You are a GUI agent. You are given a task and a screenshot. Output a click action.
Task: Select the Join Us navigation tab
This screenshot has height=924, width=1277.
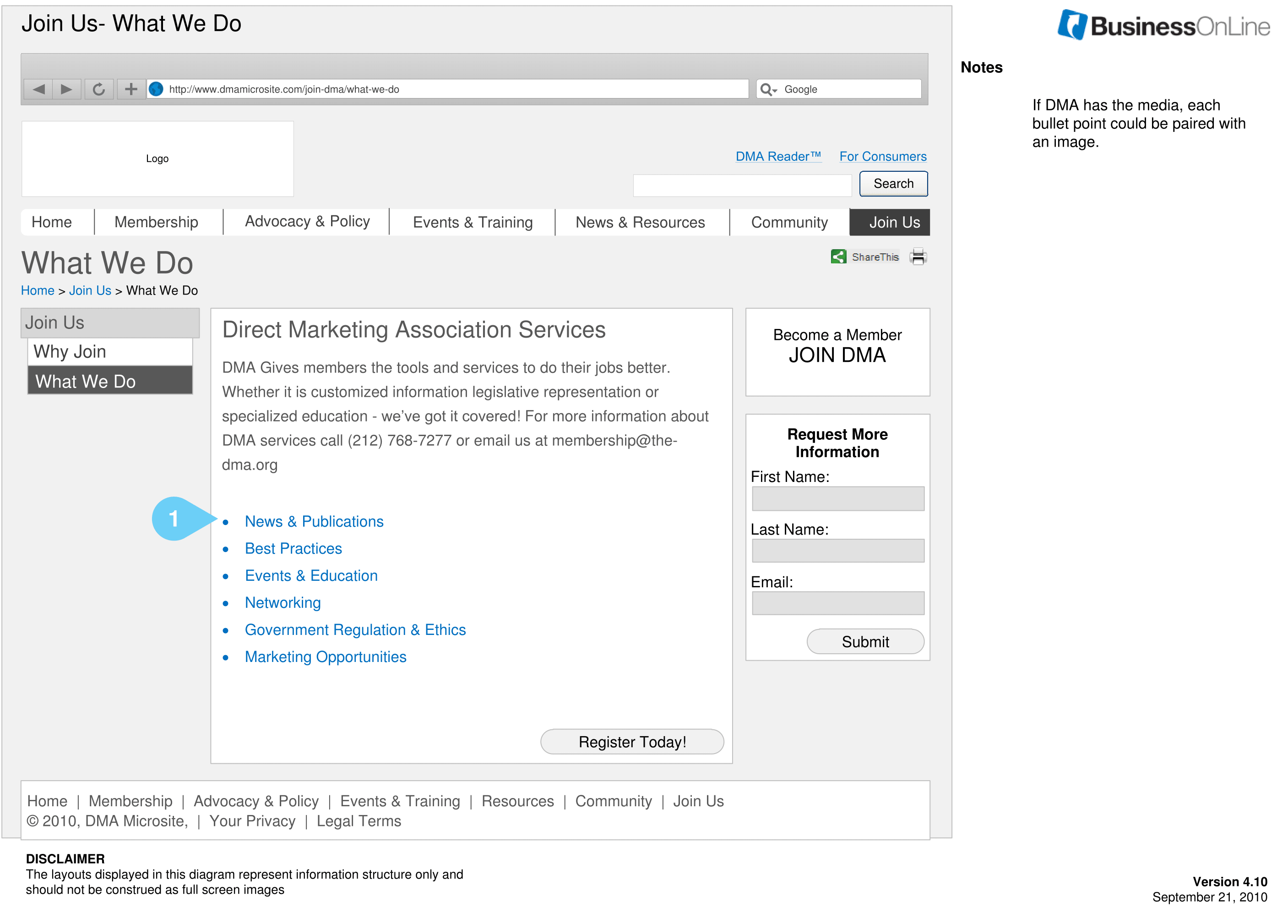coord(890,222)
